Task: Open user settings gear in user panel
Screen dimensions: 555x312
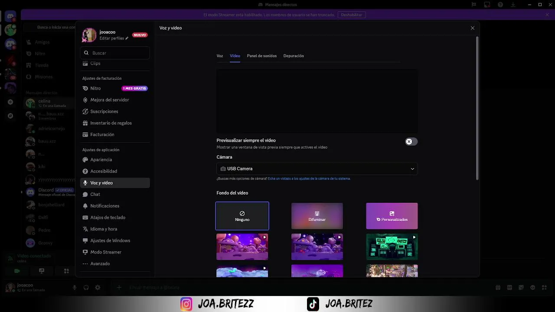Action: [x=98, y=287]
